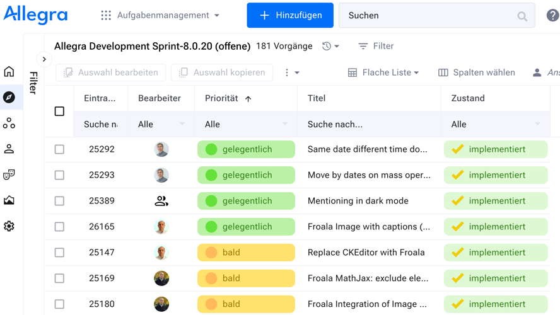This screenshot has height=315, width=560.
Task: Open the image chart icon in sidebar
Action: click(x=9, y=200)
